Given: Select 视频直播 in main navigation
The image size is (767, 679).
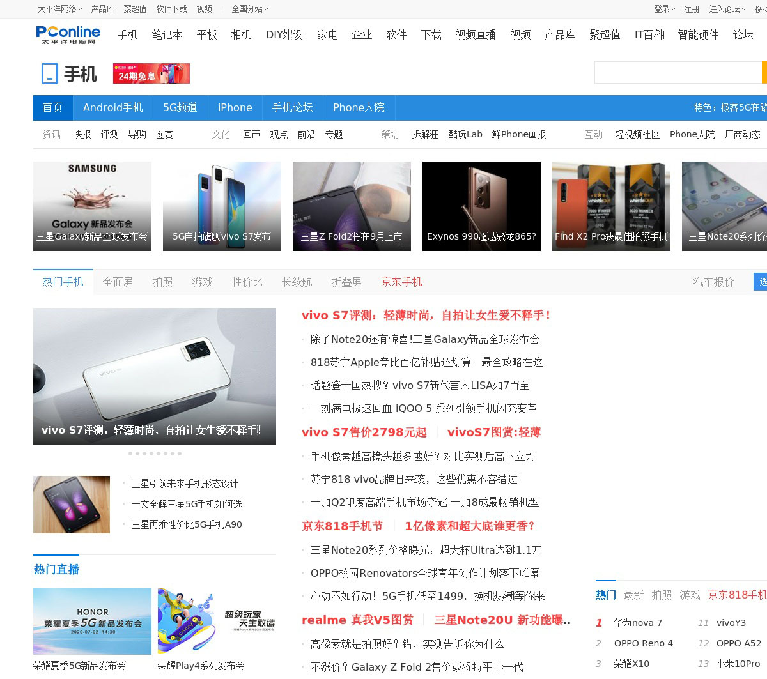Looking at the screenshot, I should pos(476,34).
